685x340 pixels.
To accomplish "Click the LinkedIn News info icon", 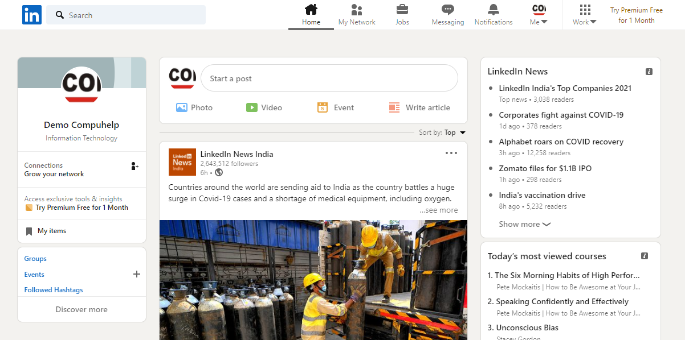I will point(649,72).
